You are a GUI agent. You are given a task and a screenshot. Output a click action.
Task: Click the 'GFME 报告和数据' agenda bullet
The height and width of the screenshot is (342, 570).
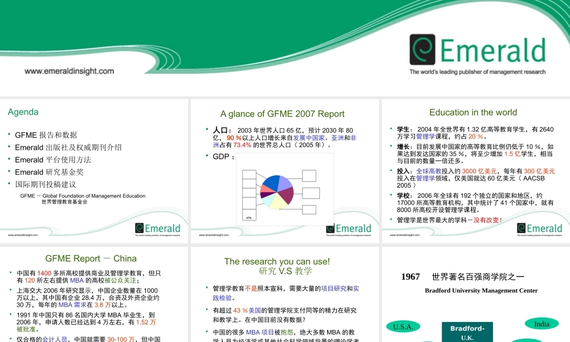tap(46, 135)
